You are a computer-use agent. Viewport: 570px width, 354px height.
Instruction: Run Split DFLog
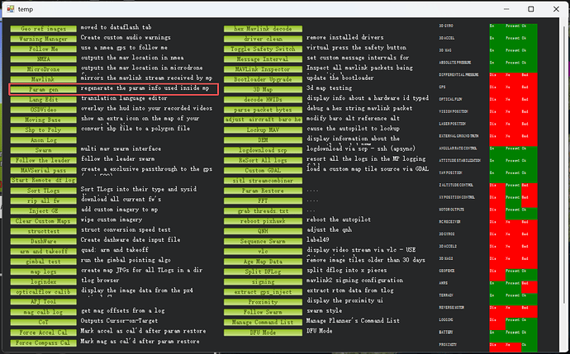click(x=263, y=271)
